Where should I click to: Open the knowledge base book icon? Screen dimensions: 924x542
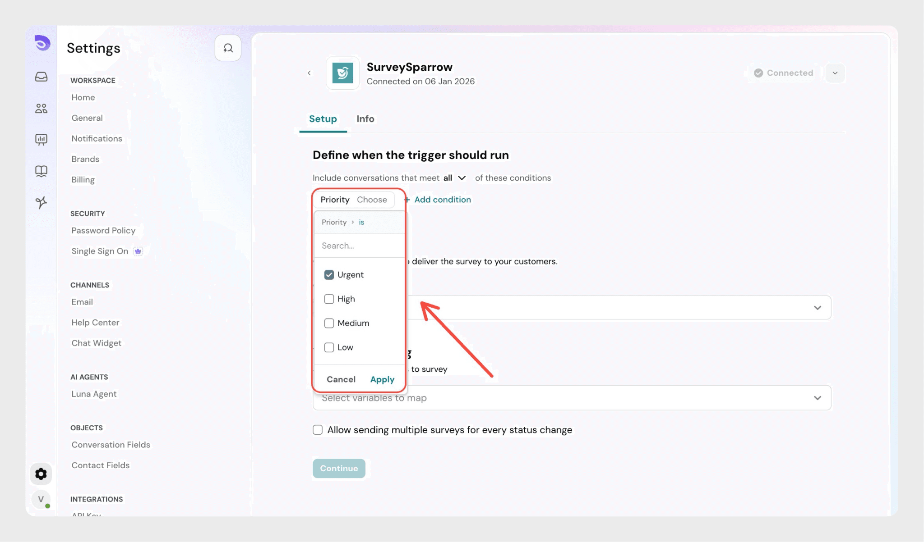click(41, 171)
